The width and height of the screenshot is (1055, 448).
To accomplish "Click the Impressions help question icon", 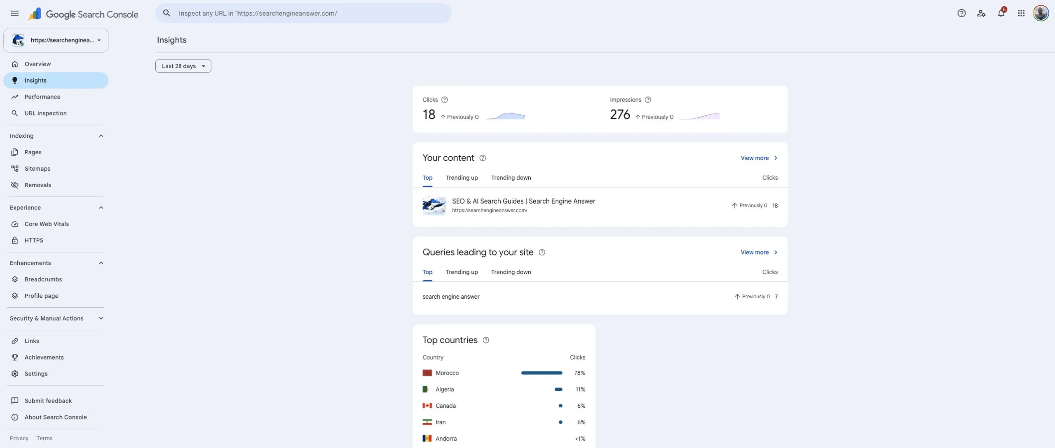I will coord(647,100).
